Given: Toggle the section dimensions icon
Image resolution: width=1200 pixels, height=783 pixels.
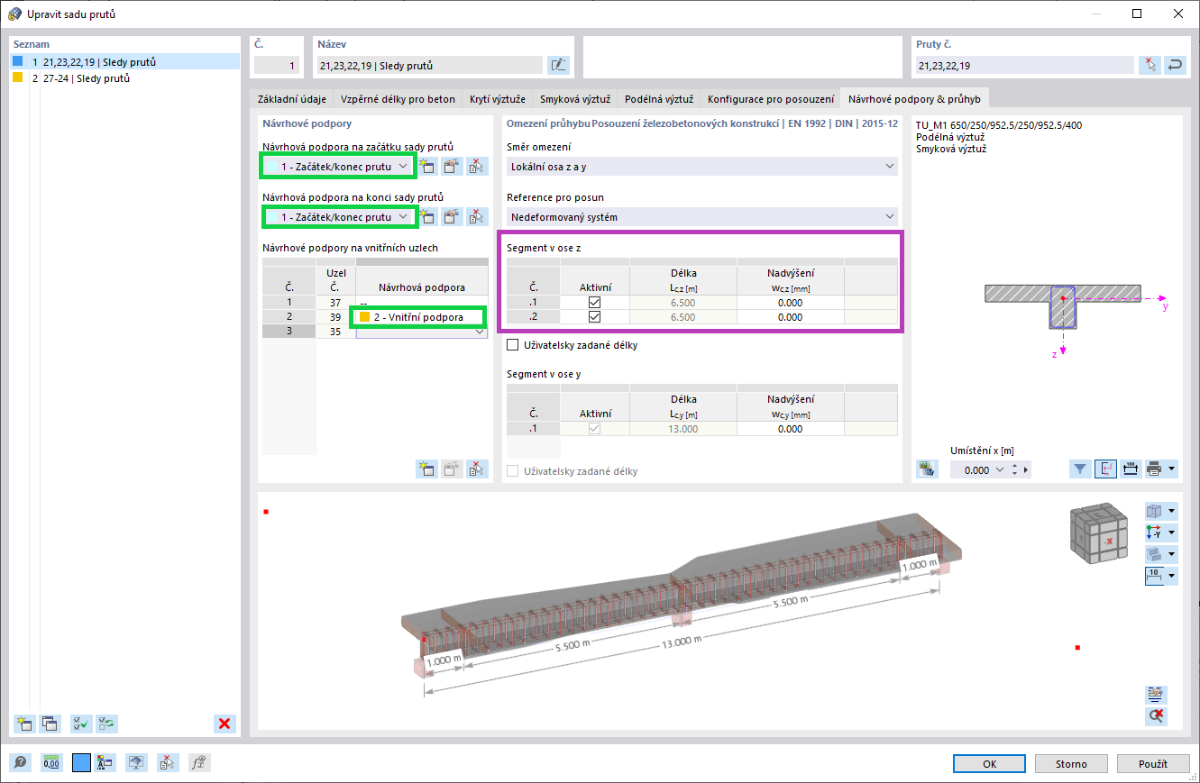Looking at the screenshot, I should [1130, 469].
